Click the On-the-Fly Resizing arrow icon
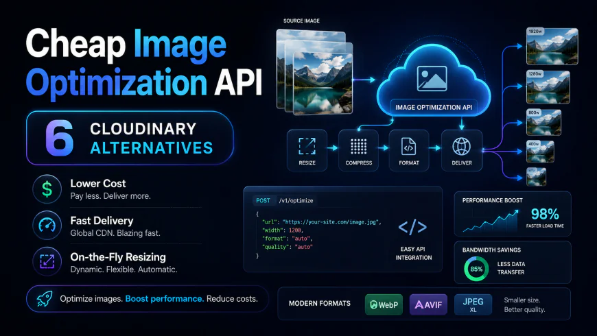The width and height of the screenshot is (597, 336). click(x=47, y=261)
